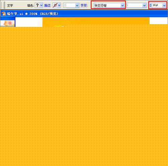Click the 华文行楷 font name field
168x166 pixels.
point(107,5)
